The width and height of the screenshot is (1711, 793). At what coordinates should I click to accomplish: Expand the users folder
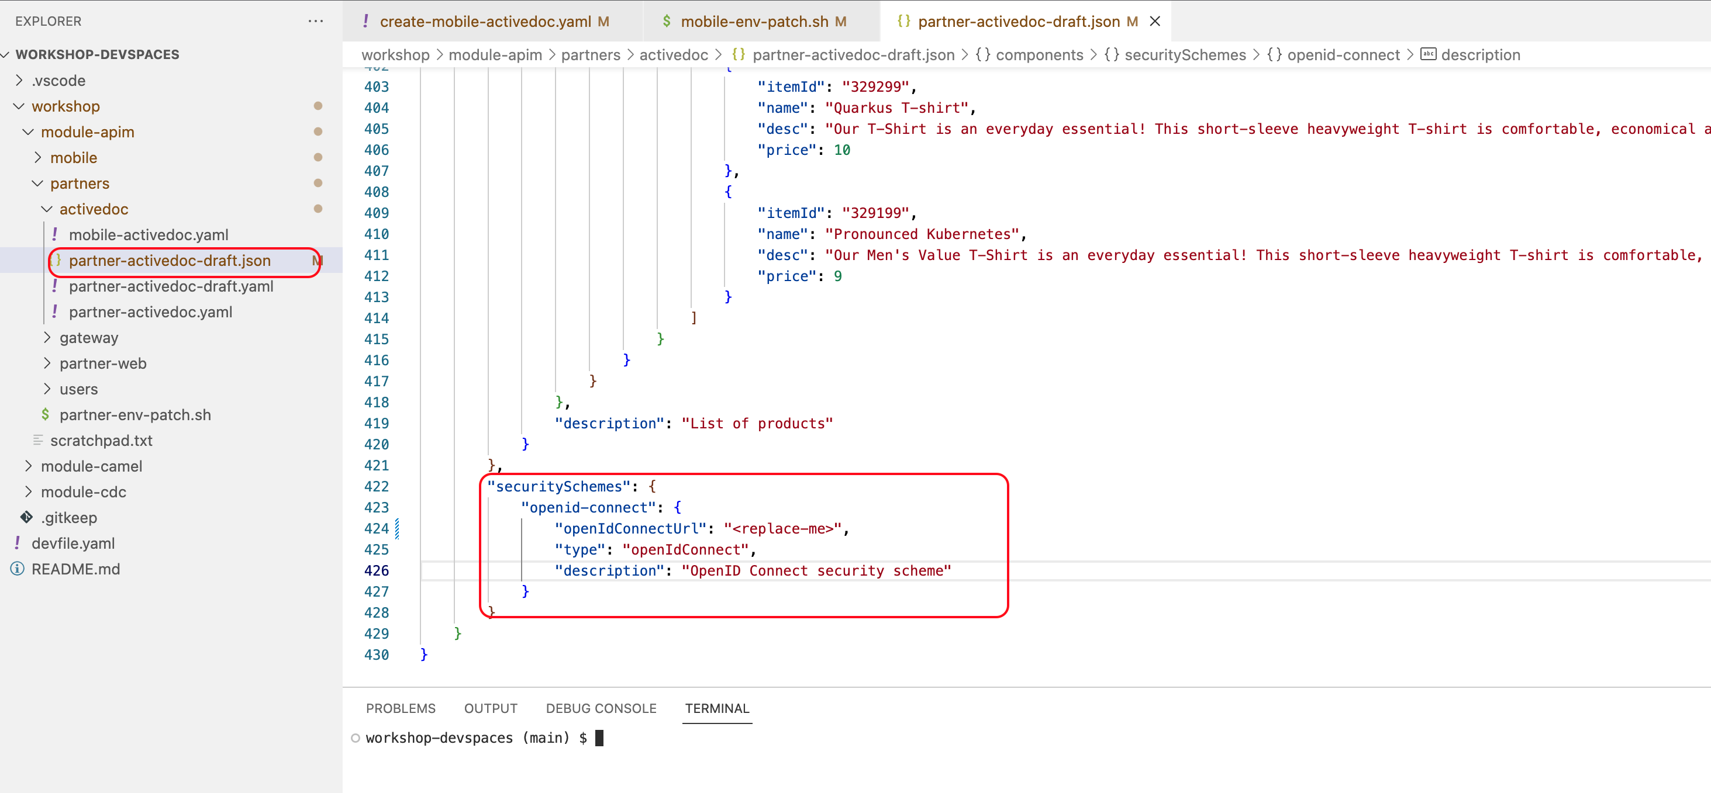coord(47,389)
